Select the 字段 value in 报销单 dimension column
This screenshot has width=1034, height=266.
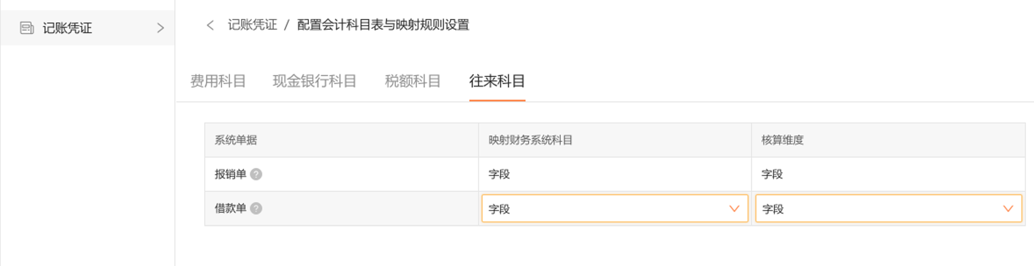tap(772, 174)
